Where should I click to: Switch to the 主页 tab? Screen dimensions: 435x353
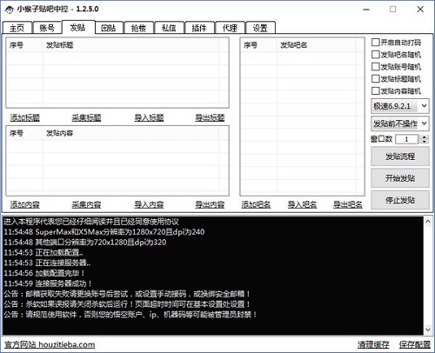click(17, 28)
